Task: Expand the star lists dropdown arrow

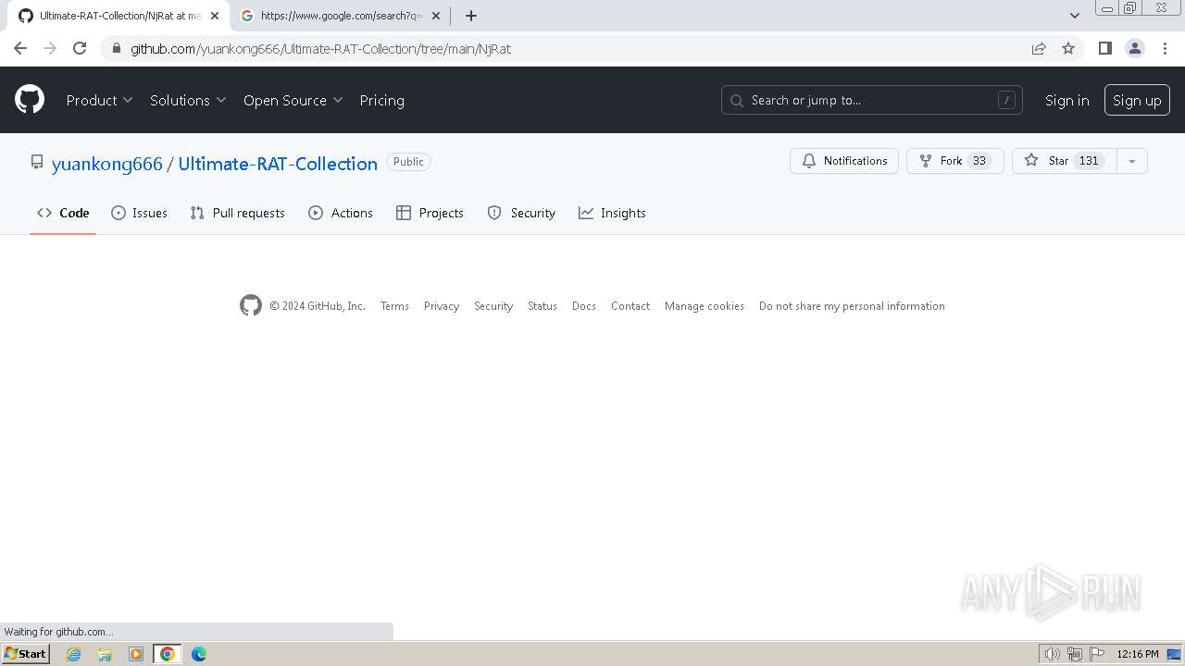Action: [1131, 161]
